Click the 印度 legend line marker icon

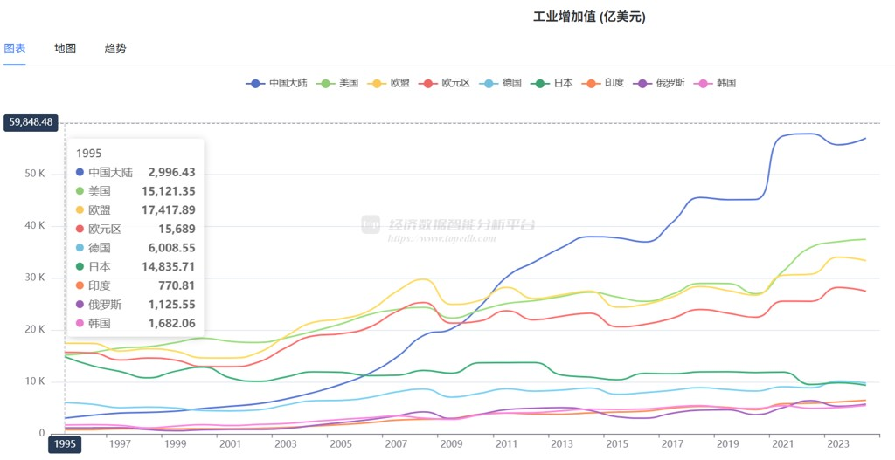(592, 83)
